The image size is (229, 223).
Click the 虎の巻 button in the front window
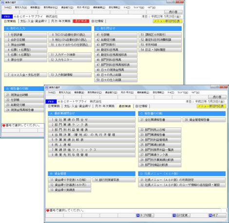(217, 97)
